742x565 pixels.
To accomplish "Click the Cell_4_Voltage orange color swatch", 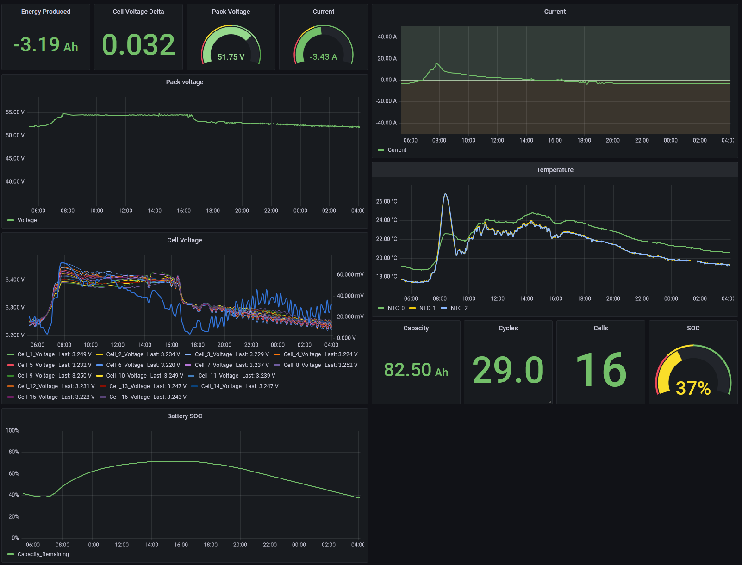I will (277, 354).
